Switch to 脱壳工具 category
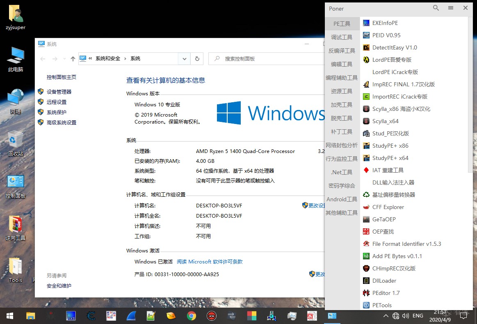Viewport: 477px width, 324px height. click(x=342, y=118)
